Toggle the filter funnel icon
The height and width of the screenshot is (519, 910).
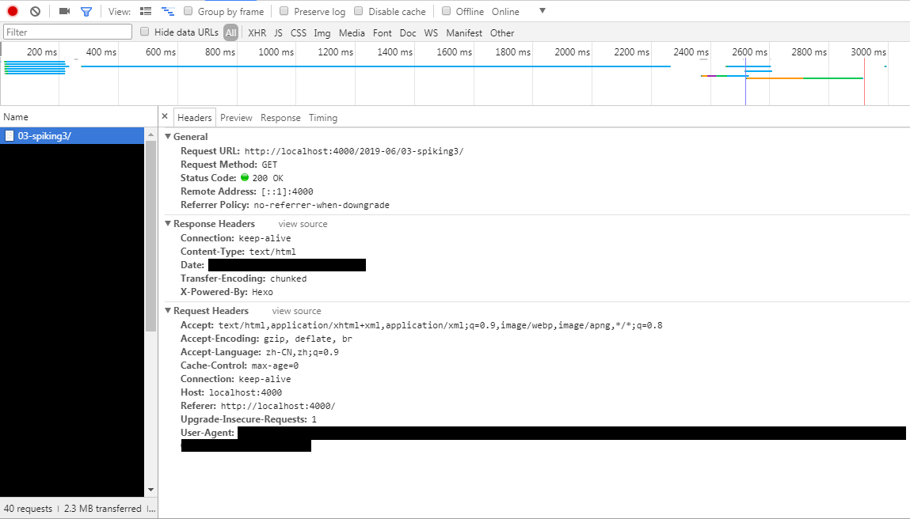point(86,11)
